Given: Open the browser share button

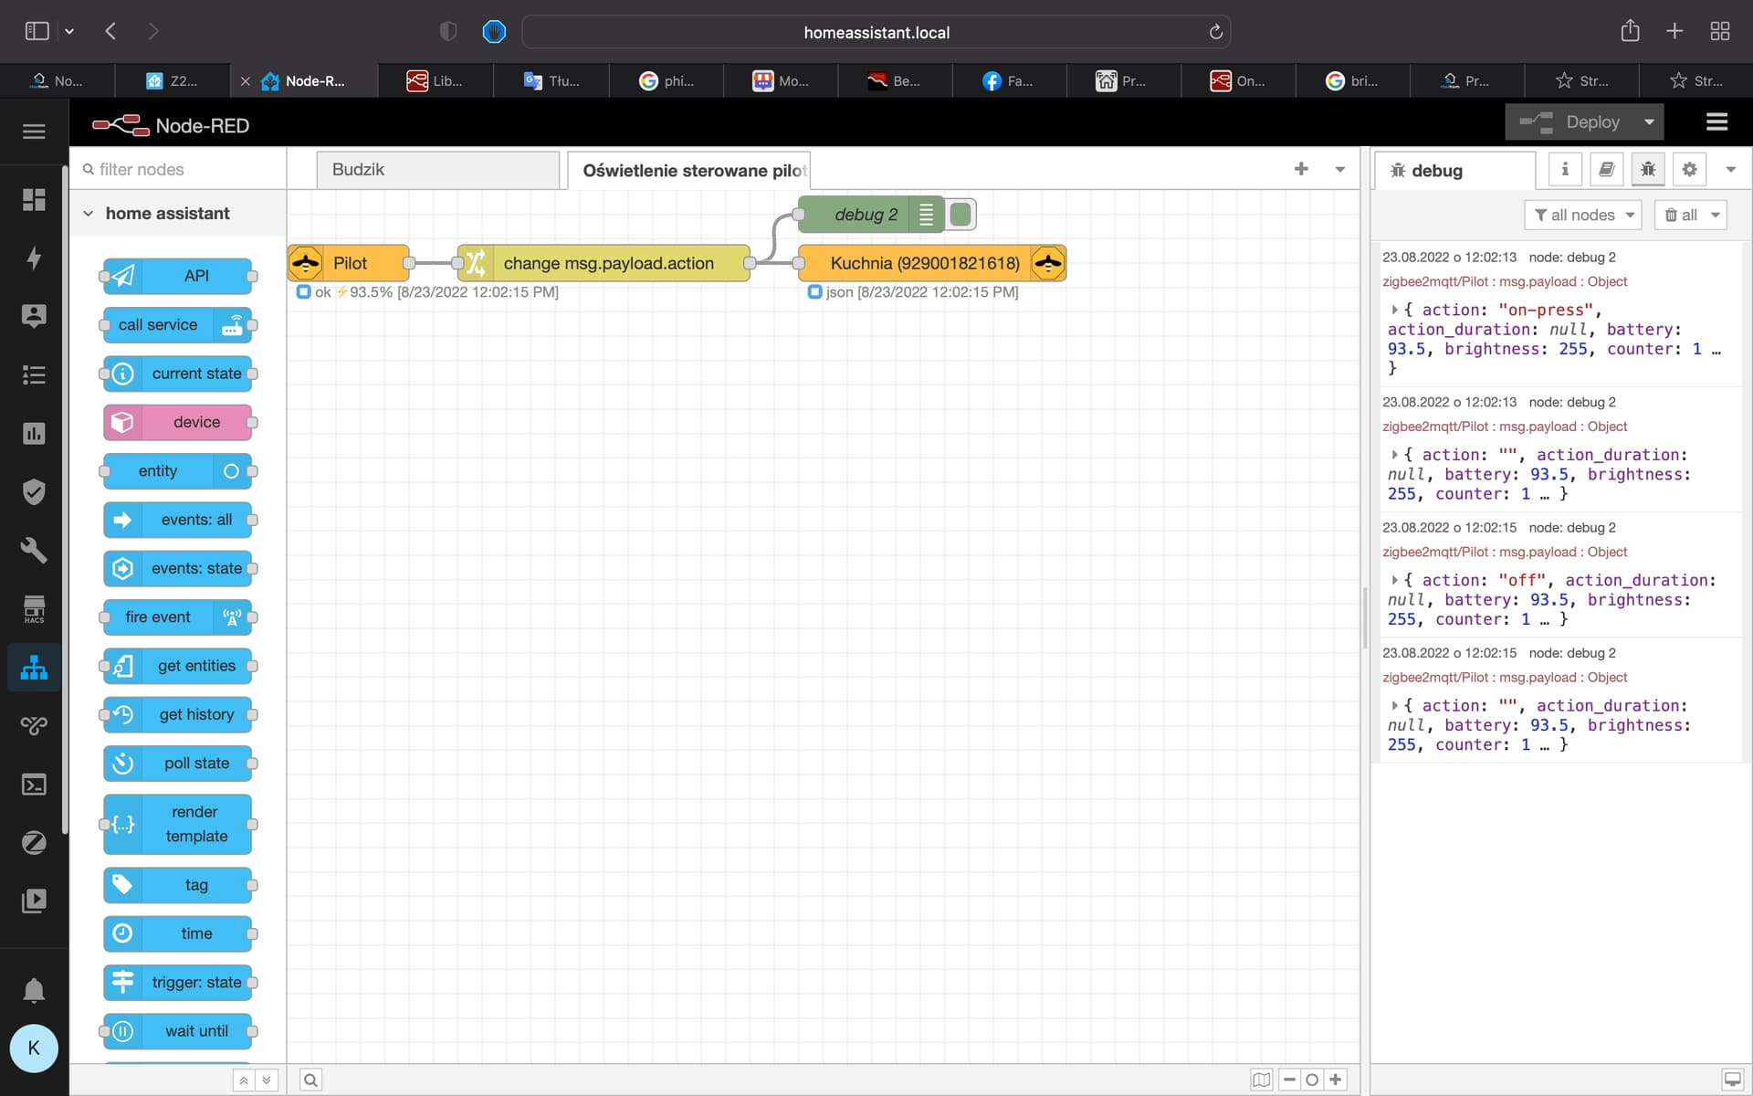Looking at the screenshot, I should click(1630, 31).
